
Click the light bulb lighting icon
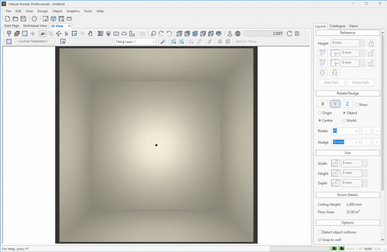(x=108, y=34)
